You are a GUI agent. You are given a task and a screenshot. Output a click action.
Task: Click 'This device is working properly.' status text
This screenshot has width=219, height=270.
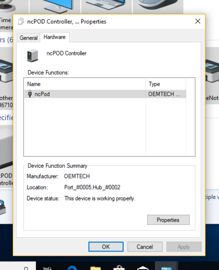100,199
